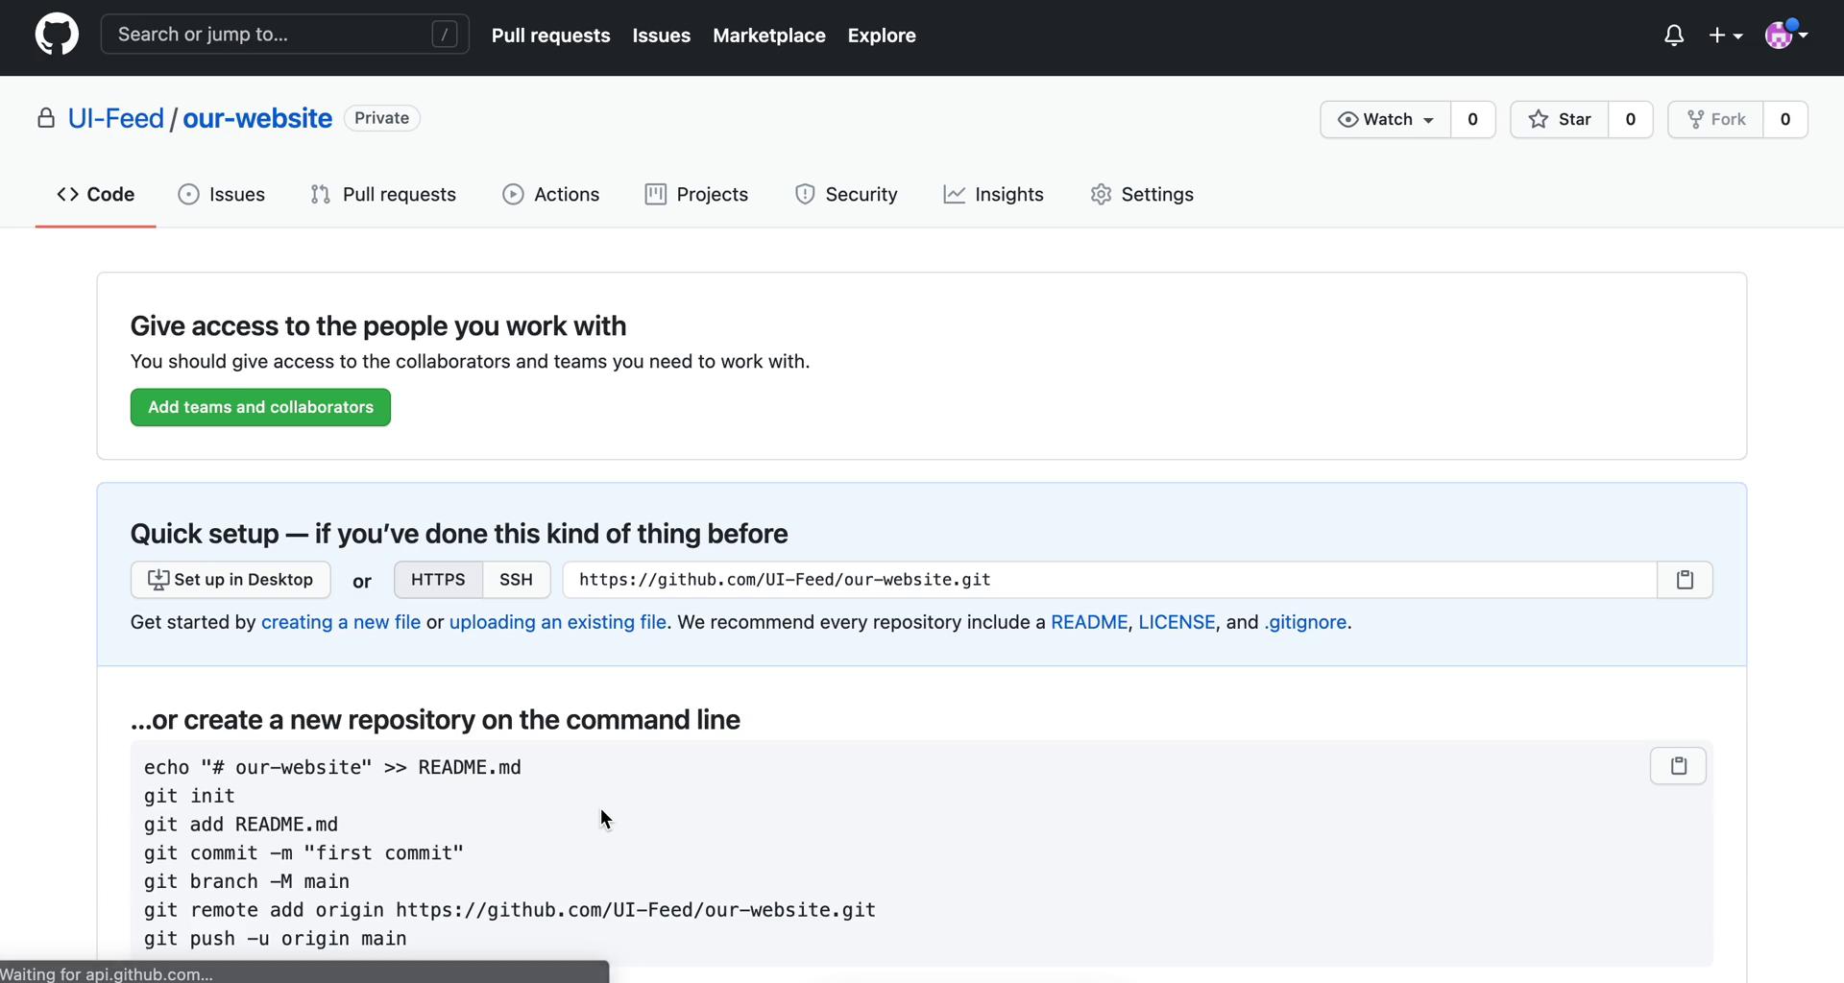Image resolution: width=1844 pixels, height=983 pixels.
Task: Star the repository
Action: point(1560,119)
